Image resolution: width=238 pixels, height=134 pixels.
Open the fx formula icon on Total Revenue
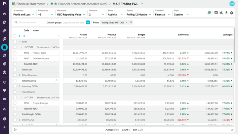pyautogui.click(x=57, y=80)
